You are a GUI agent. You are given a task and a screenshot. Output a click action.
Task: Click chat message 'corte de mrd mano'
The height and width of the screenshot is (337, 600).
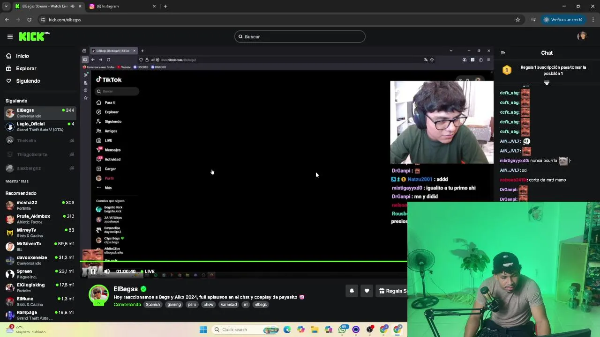click(547, 180)
